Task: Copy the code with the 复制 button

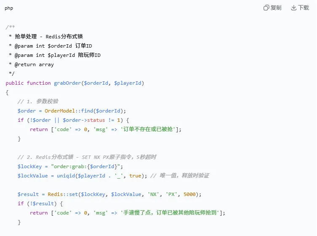Action: pyautogui.click(x=272, y=8)
